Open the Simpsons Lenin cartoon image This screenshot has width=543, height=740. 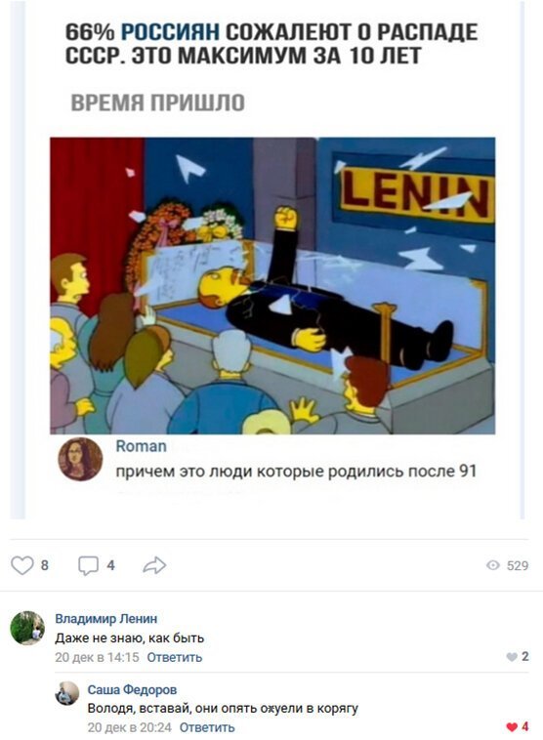click(x=272, y=285)
